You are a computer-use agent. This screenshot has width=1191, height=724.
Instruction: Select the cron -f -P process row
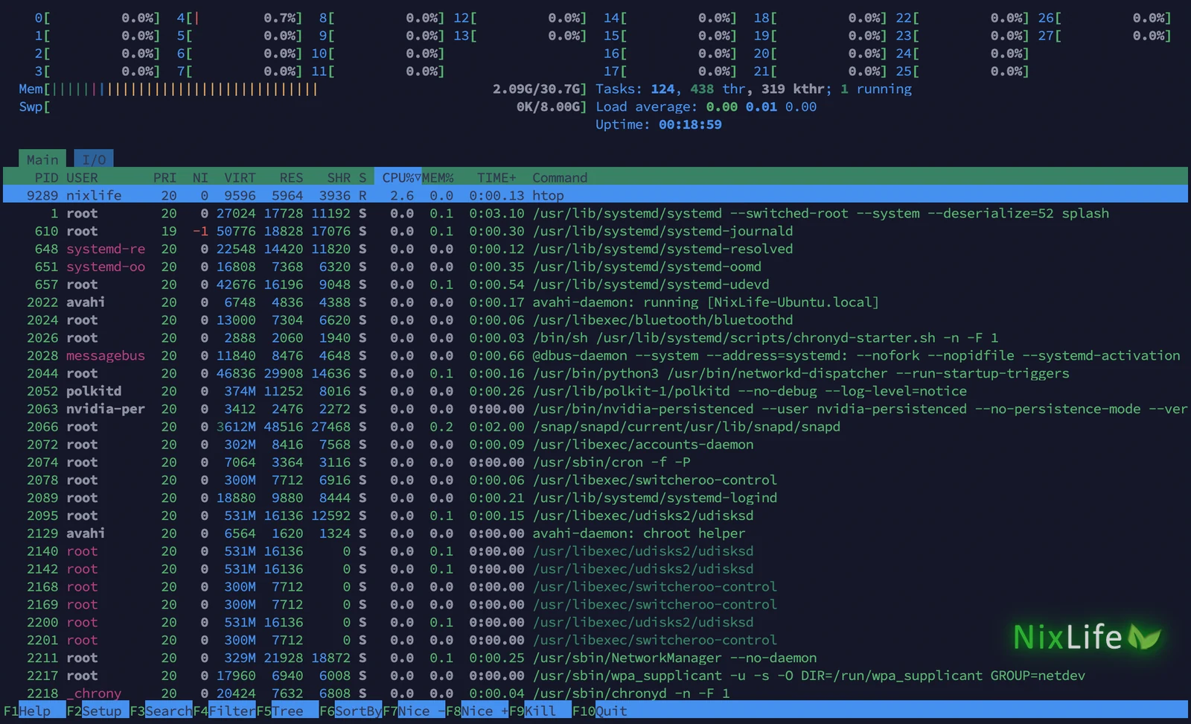pyautogui.click(x=595, y=462)
